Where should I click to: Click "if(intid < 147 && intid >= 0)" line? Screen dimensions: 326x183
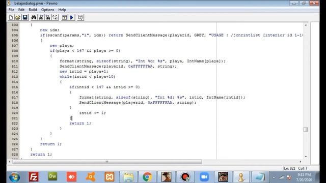(x=104, y=87)
